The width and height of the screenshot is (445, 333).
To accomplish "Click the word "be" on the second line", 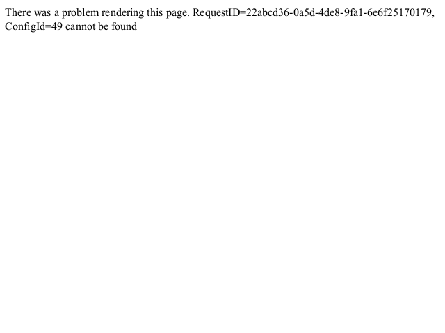I will (x=104, y=26).
